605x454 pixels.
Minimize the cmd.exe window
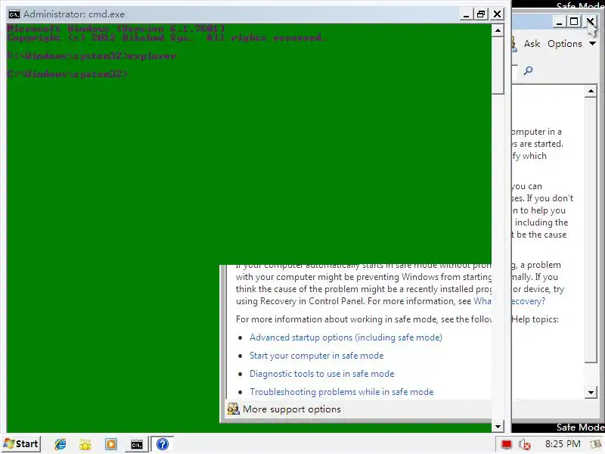tap(466, 14)
